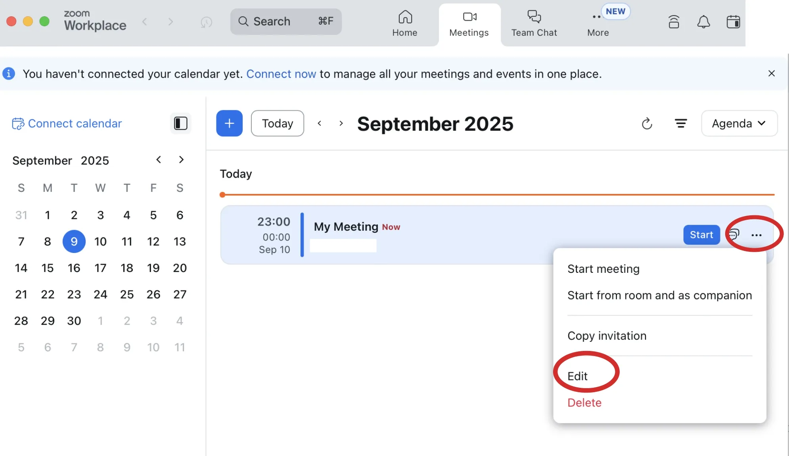Toggle the sidebar panel collapse button
Viewport: 789px width, 456px height.
[x=180, y=123]
